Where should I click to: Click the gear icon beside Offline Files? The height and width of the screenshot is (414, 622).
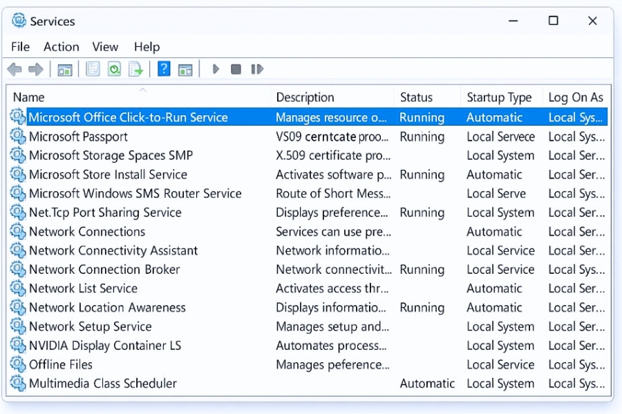click(x=18, y=364)
